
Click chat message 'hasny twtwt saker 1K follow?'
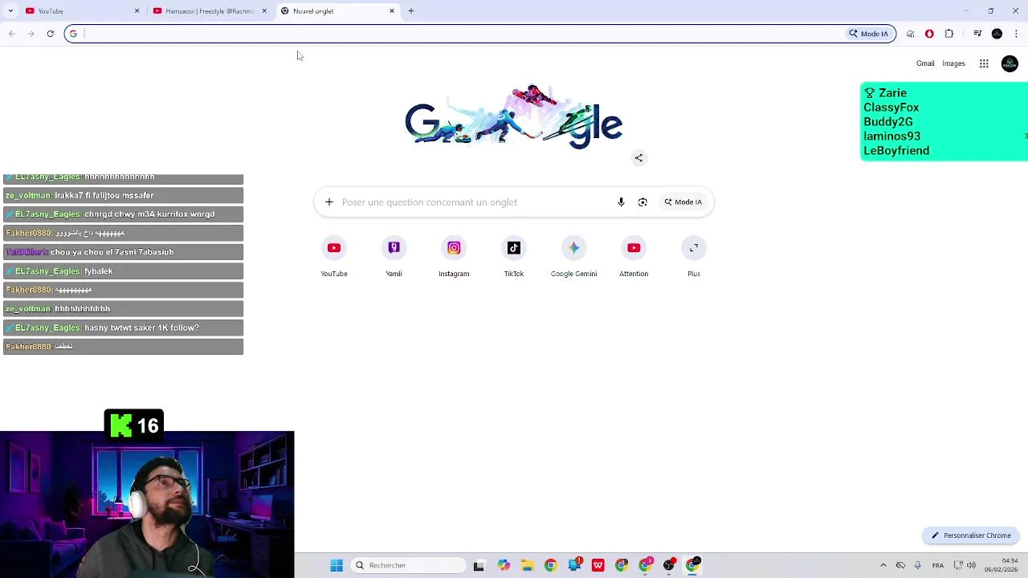(123, 328)
